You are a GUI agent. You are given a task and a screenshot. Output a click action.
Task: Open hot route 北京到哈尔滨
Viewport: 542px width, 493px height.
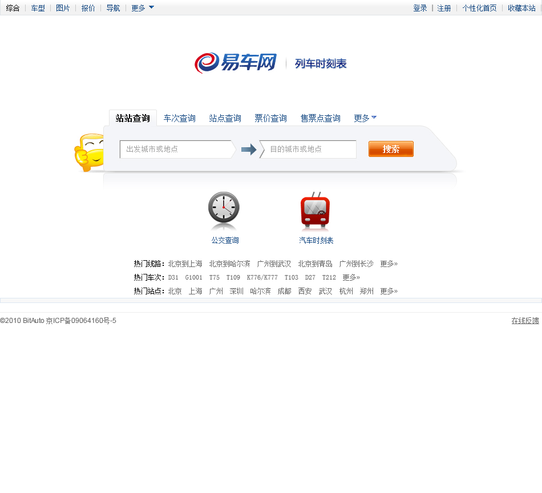click(x=229, y=264)
